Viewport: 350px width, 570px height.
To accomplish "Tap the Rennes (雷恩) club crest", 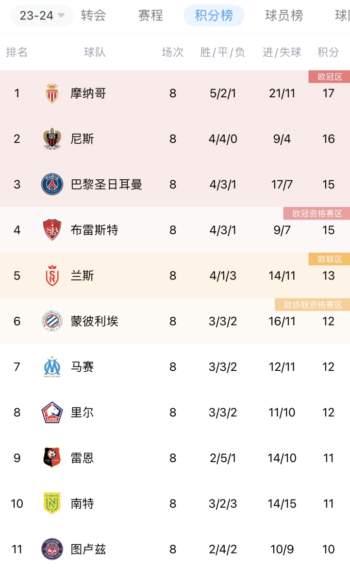I will (x=52, y=458).
